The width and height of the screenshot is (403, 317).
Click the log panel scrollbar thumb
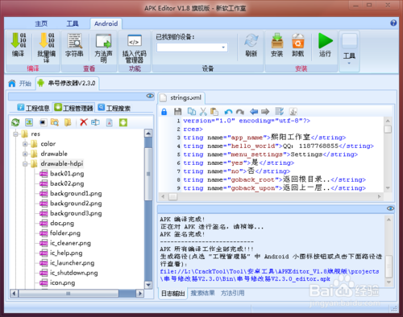tap(388, 267)
